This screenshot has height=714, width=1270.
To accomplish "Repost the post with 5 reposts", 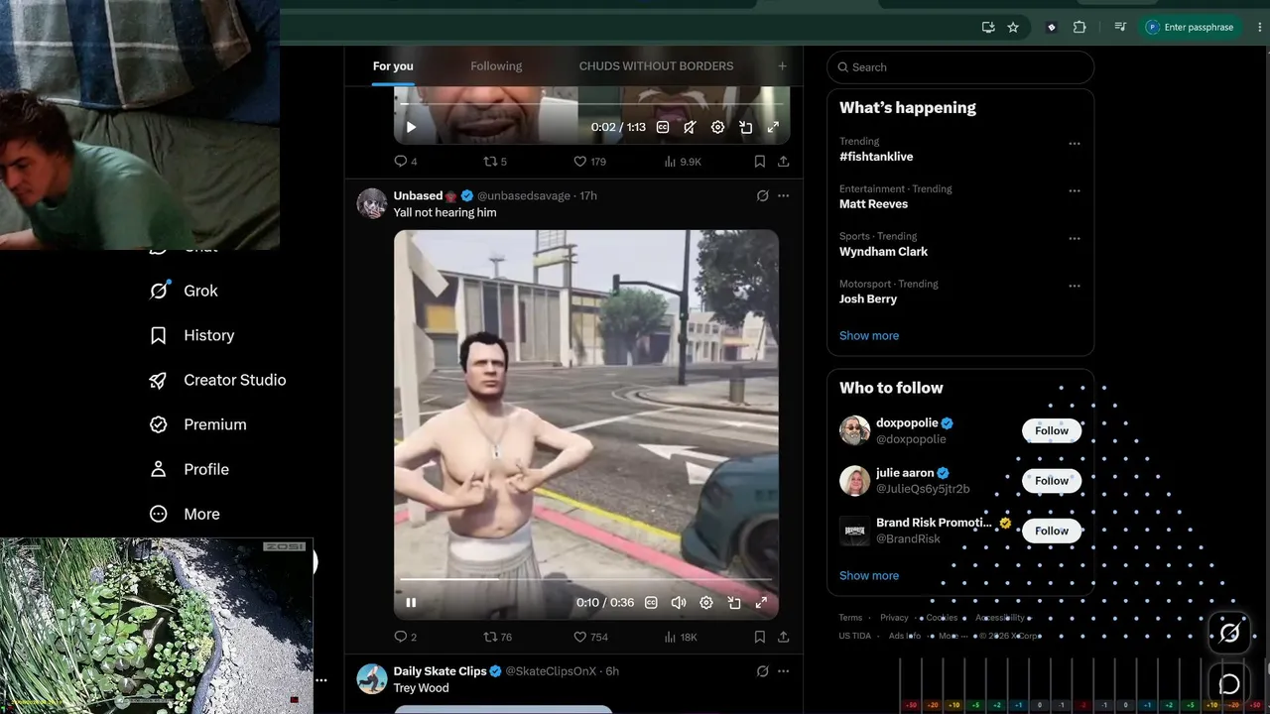I will point(494,161).
